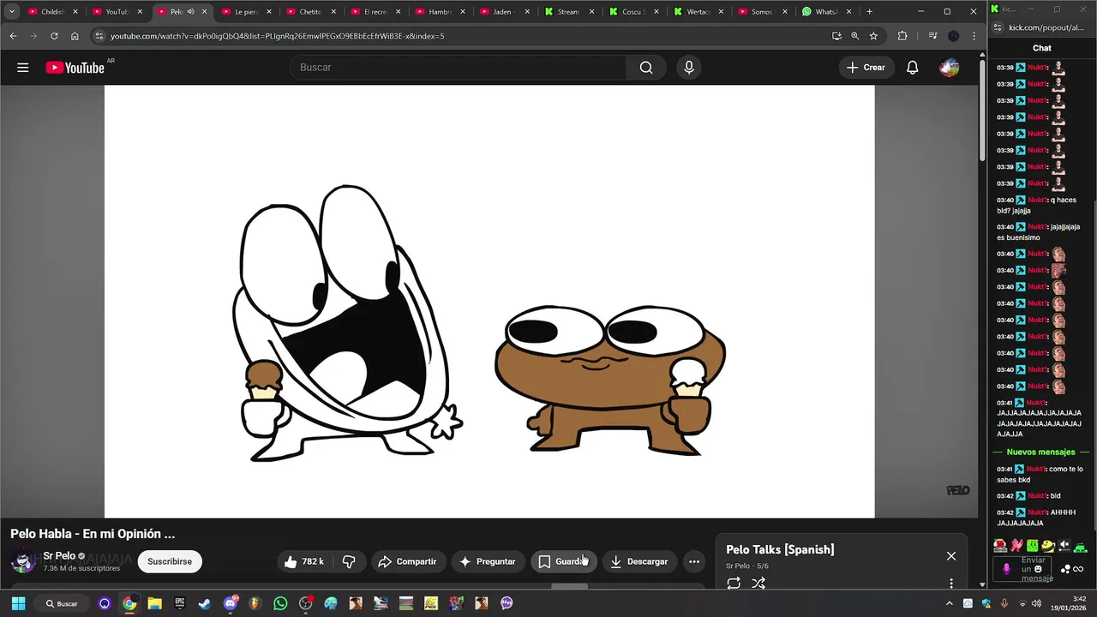Open File Explorer from the taskbar
Viewport: 1097px width, 617px height.
(154, 603)
